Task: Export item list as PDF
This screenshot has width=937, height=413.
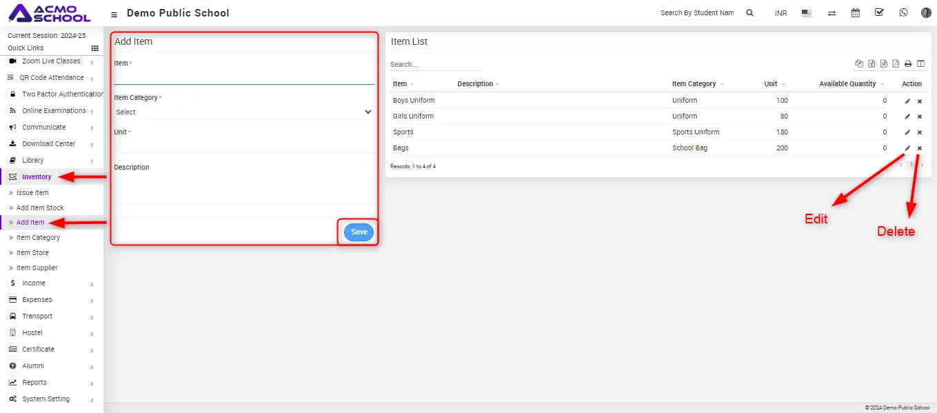Action: point(896,64)
